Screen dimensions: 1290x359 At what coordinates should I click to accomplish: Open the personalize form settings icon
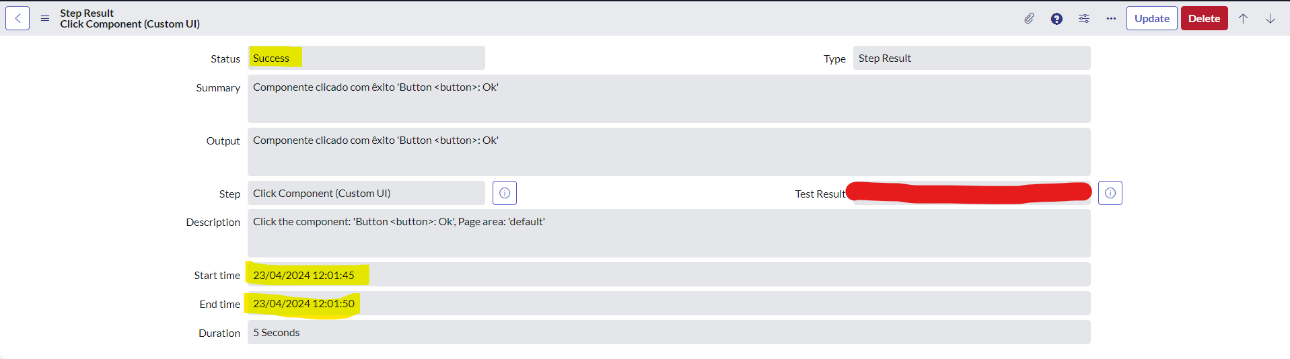point(1083,18)
